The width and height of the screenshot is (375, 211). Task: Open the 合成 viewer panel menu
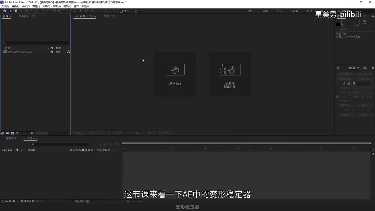coord(96,16)
